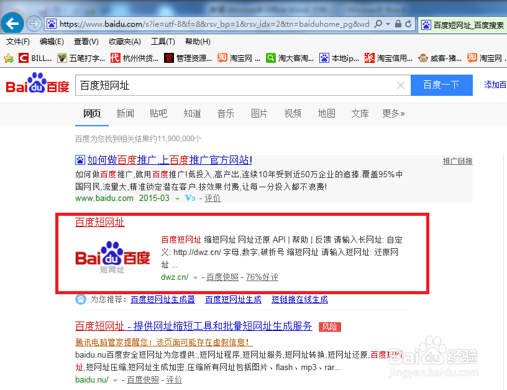
Task: Switch to the 新闻 search tab
Action: point(125,113)
